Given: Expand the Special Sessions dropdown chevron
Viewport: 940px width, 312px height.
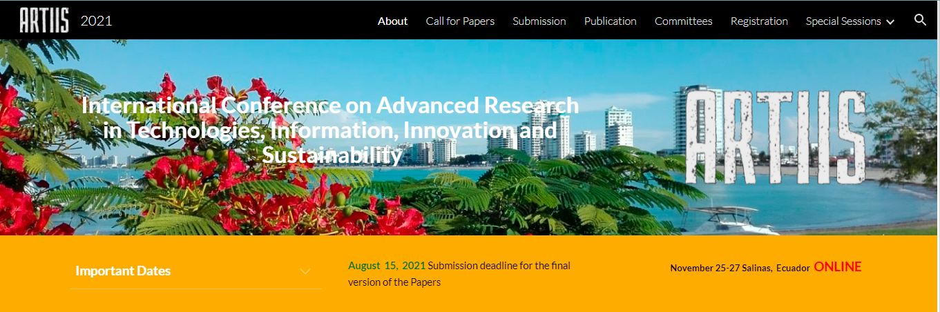Looking at the screenshot, I should click(890, 22).
